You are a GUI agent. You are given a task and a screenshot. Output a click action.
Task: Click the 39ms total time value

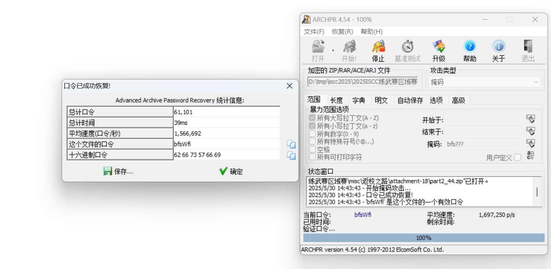click(x=227, y=123)
